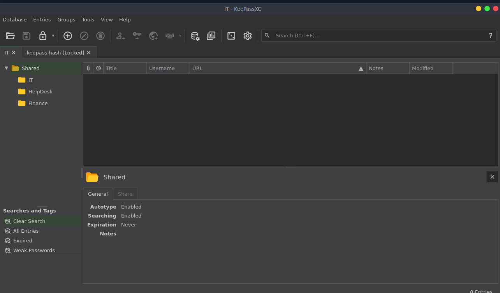Viewport: 500px width, 293px height.
Task: Select HelpDesk group
Action: [40, 91]
